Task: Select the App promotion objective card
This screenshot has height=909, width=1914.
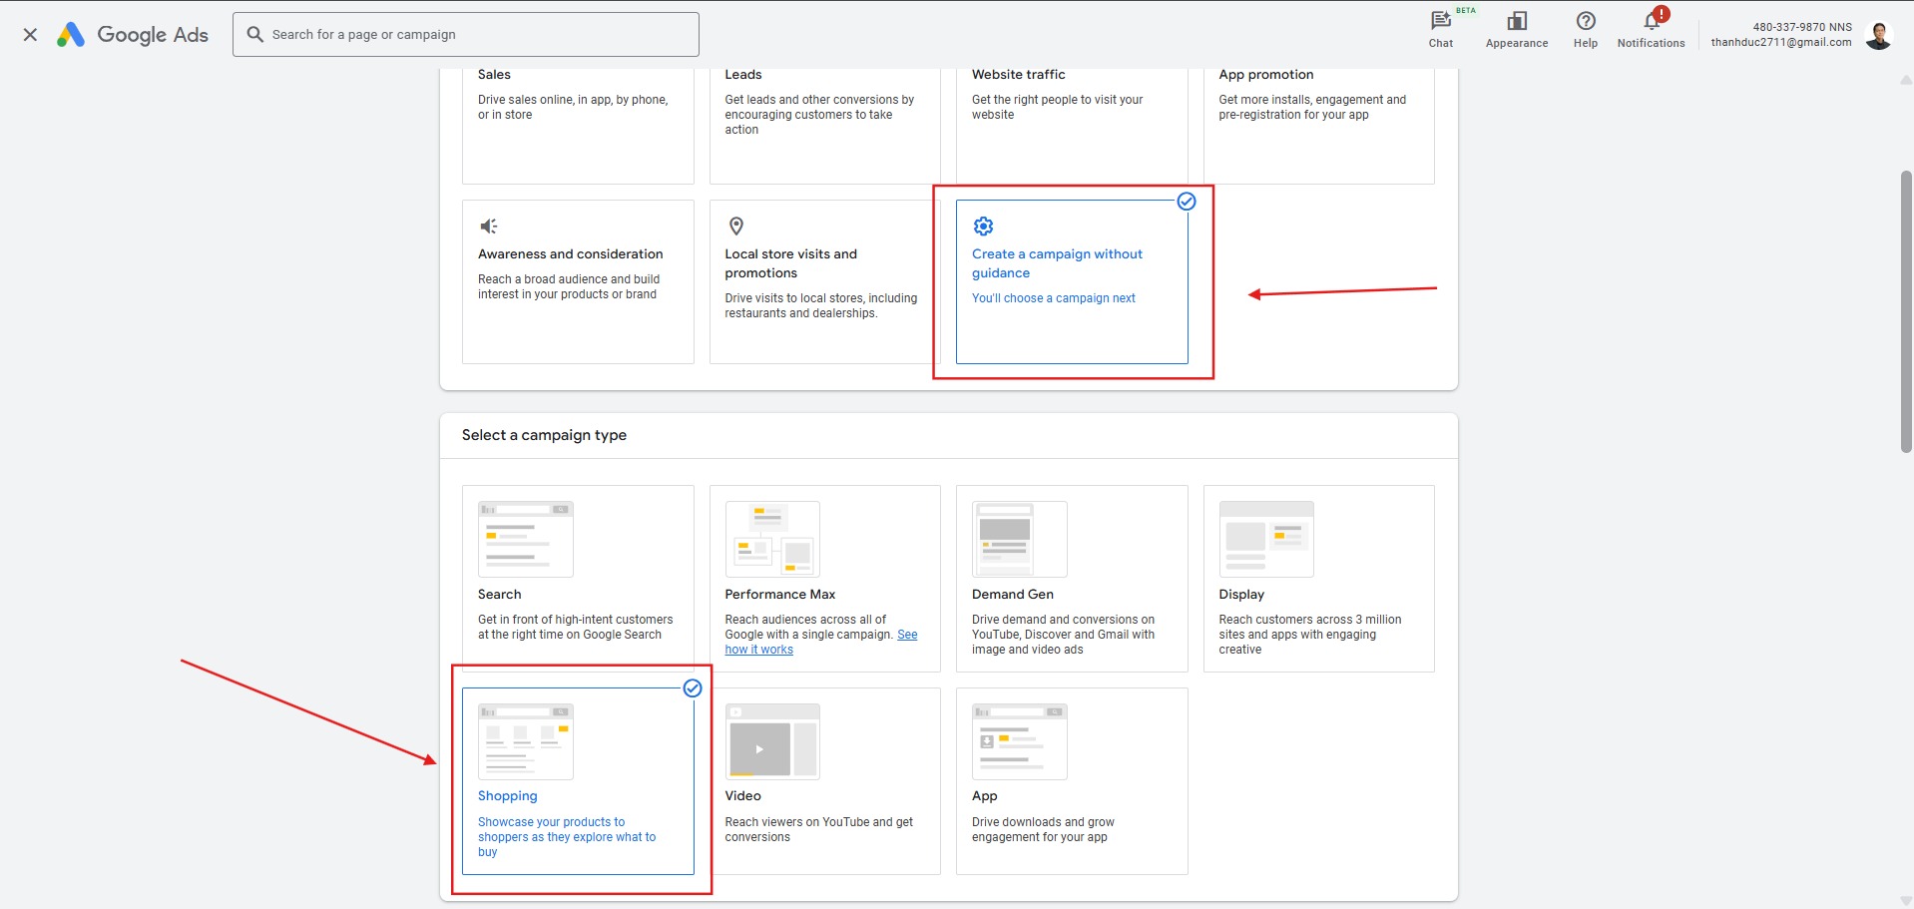Action: pyautogui.click(x=1319, y=125)
